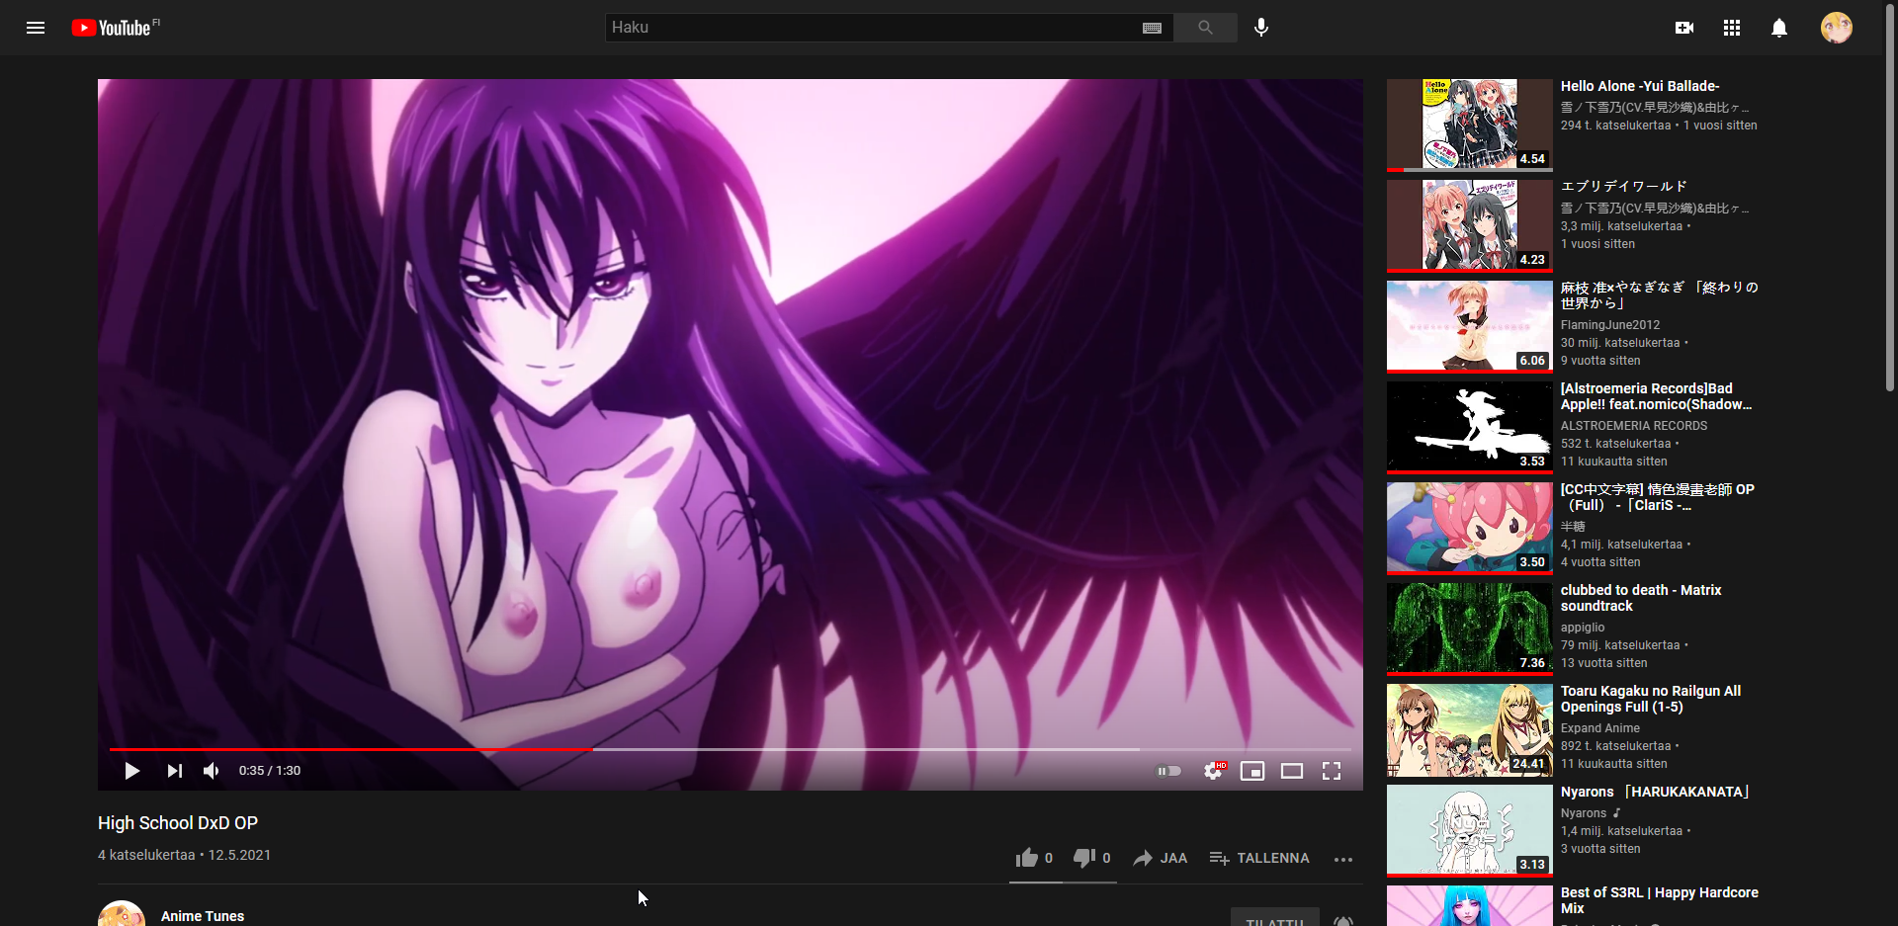Open the on-screen keyboard in search box
The width and height of the screenshot is (1898, 926).
(1152, 28)
